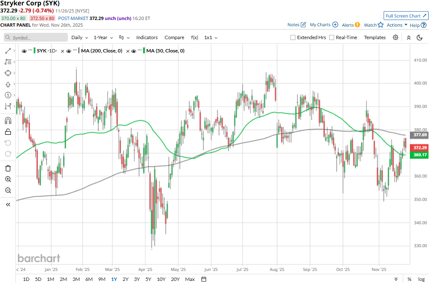Click the 372.29 last price label
The width and height of the screenshot is (429, 283).
419,147
